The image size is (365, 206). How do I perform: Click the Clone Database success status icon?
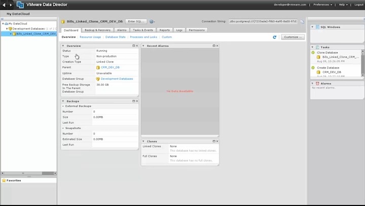[313, 52]
